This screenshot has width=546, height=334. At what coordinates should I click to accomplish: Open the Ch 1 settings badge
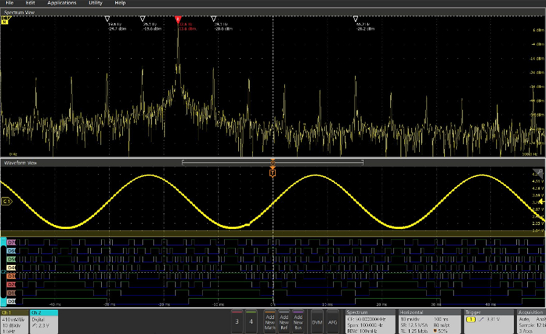[15, 320]
